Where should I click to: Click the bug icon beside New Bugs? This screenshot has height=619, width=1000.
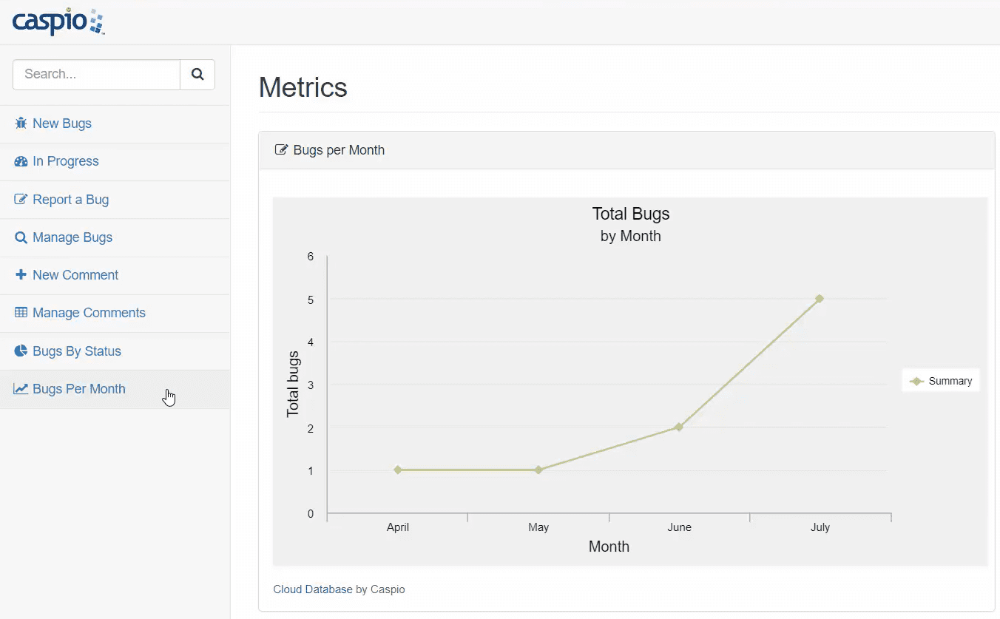click(x=21, y=124)
